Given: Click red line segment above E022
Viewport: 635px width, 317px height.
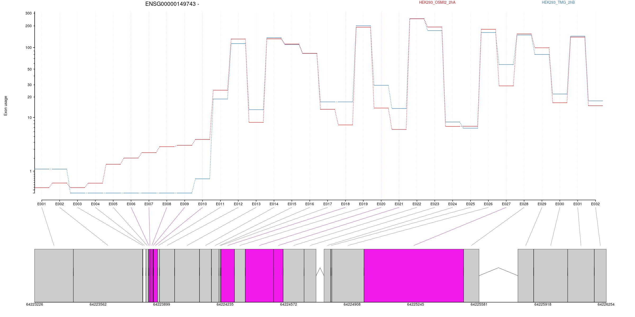Looking at the screenshot, I should tap(417, 19).
